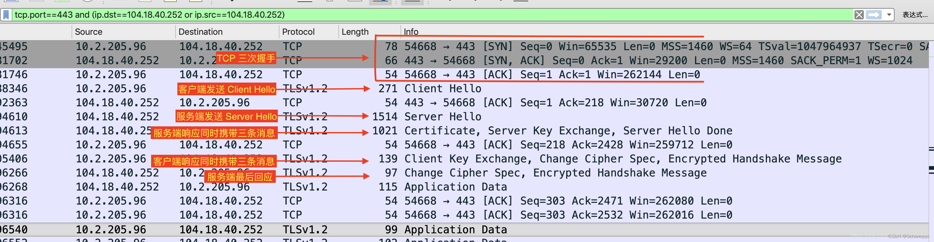The width and height of the screenshot is (934, 242).
Task: Select the Certificate, Server Key Exchange packet
Action: tap(464, 131)
